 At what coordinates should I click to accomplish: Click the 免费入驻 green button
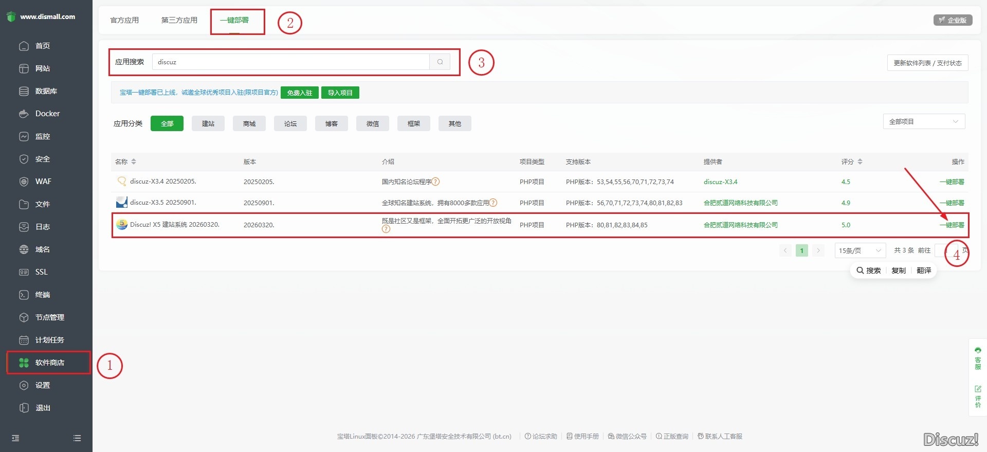click(x=299, y=93)
